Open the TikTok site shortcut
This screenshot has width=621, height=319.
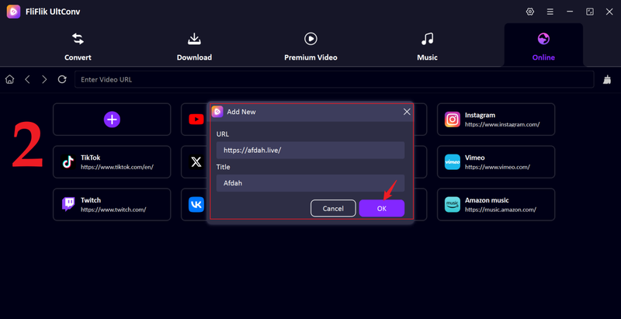pyautogui.click(x=112, y=161)
